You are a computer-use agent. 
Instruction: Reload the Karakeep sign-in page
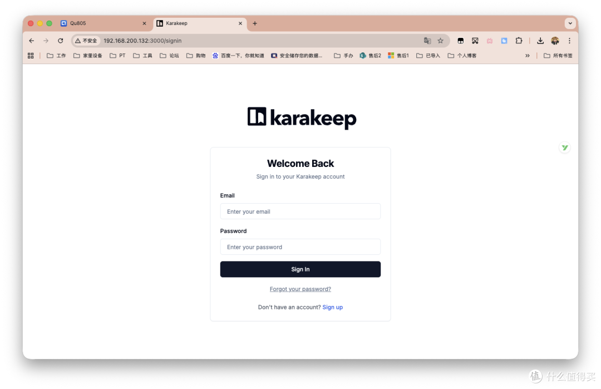coord(61,41)
